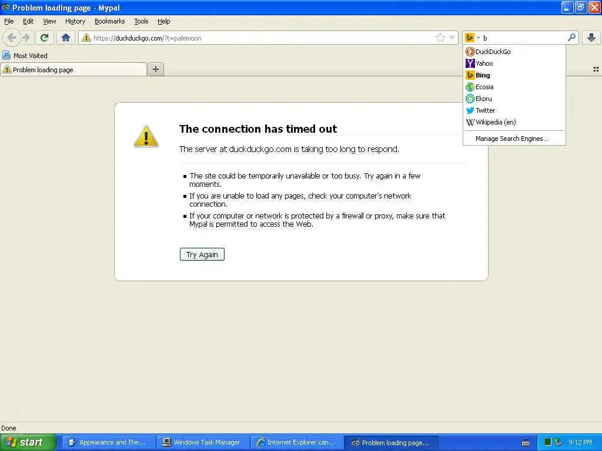Image resolution: width=602 pixels, height=451 pixels.
Task: Choose Yahoo search engine
Action: (x=514, y=63)
